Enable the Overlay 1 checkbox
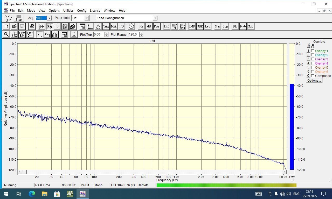The height and width of the screenshot is (199, 332). click(313, 51)
